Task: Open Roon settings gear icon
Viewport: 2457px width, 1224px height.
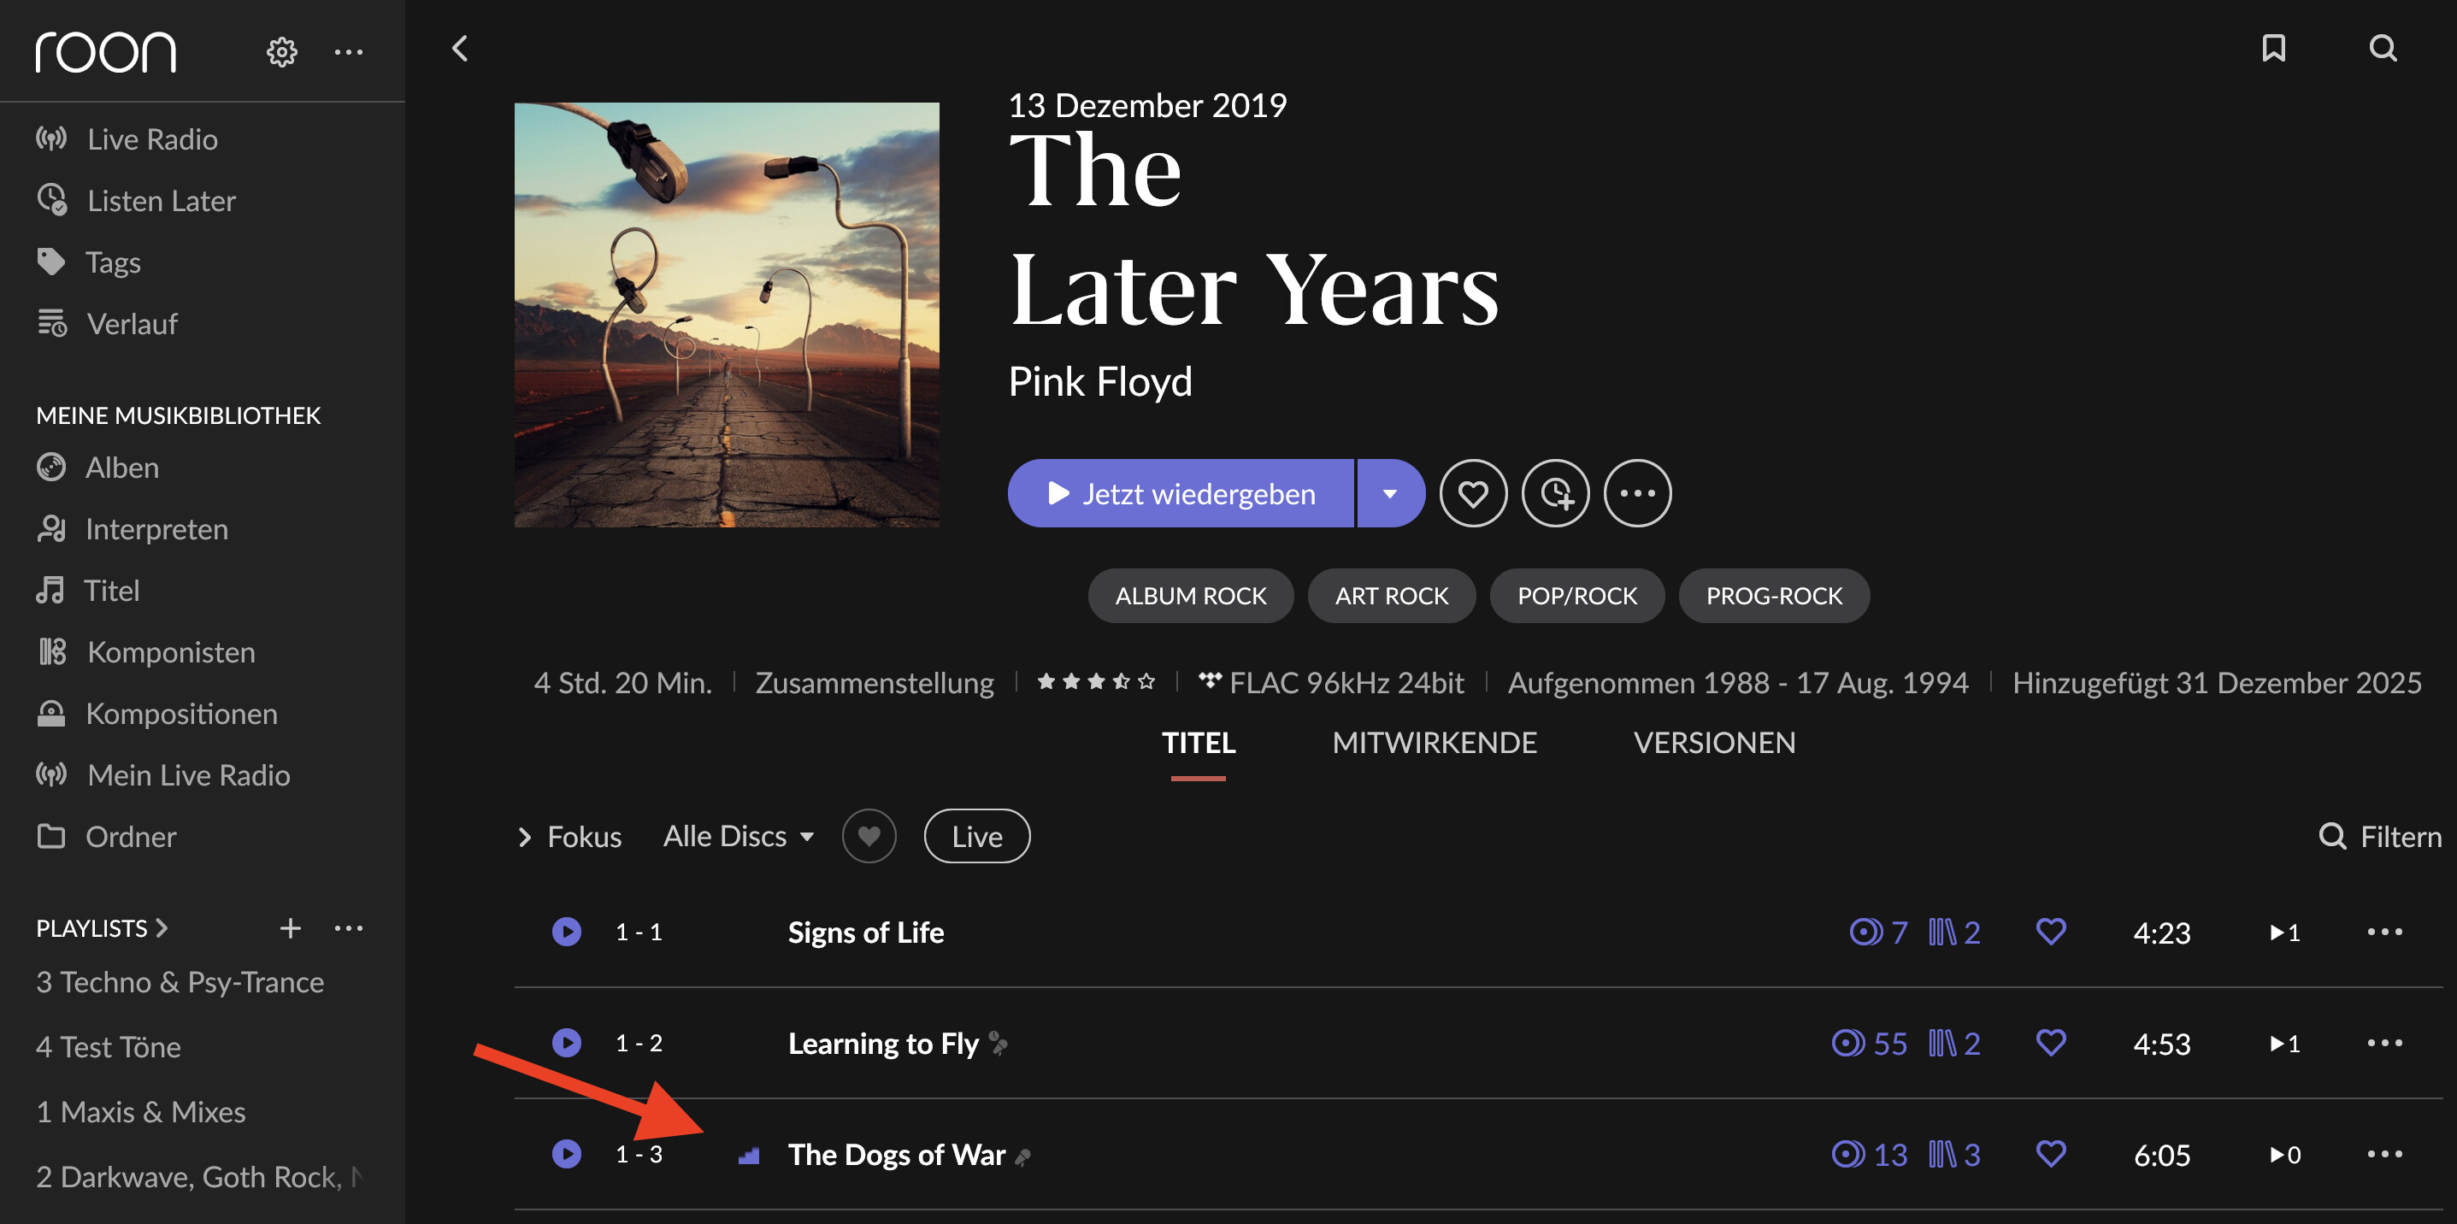Action: pyautogui.click(x=281, y=51)
